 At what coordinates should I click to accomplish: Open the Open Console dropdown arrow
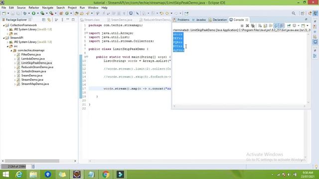pyautogui.click(x=308, y=26)
